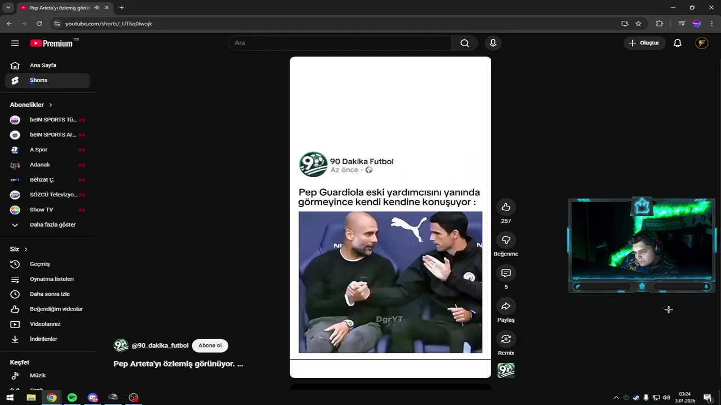This screenshot has width=721, height=405.
Task: Click the search magnifier button
Action: (x=465, y=43)
